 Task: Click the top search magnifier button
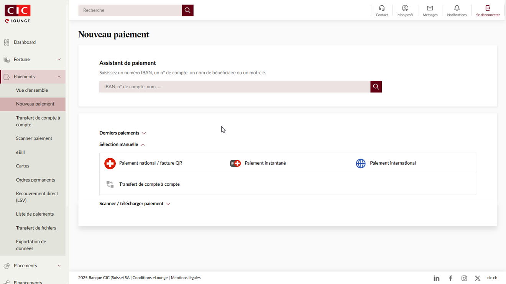(x=187, y=10)
